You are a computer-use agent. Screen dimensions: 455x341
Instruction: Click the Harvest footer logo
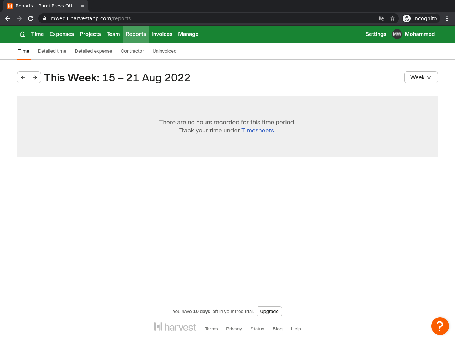tap(175, 327)
